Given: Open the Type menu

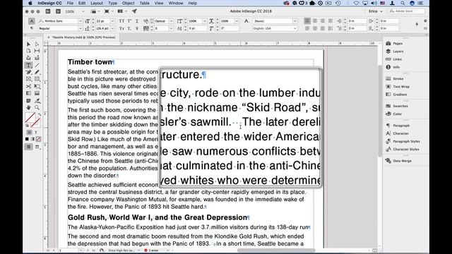Looking at the screenshot, I should [112, 3].
